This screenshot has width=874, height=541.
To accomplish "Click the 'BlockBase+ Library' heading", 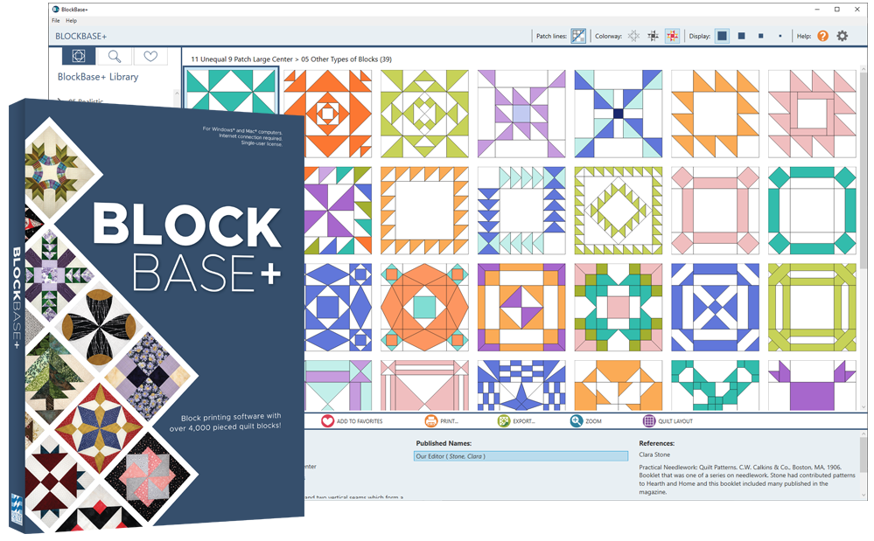I will pos(98,77).
